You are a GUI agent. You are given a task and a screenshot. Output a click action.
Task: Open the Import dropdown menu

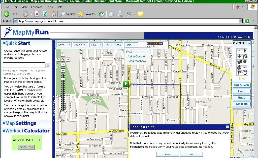click(x=80, y=45)
